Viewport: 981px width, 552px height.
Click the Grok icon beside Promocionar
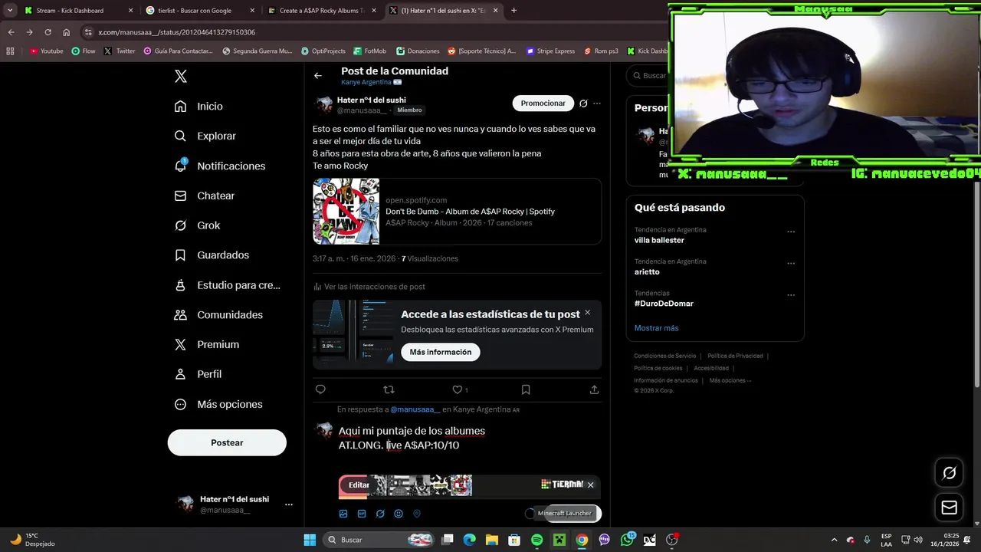(x=583, y=103)
